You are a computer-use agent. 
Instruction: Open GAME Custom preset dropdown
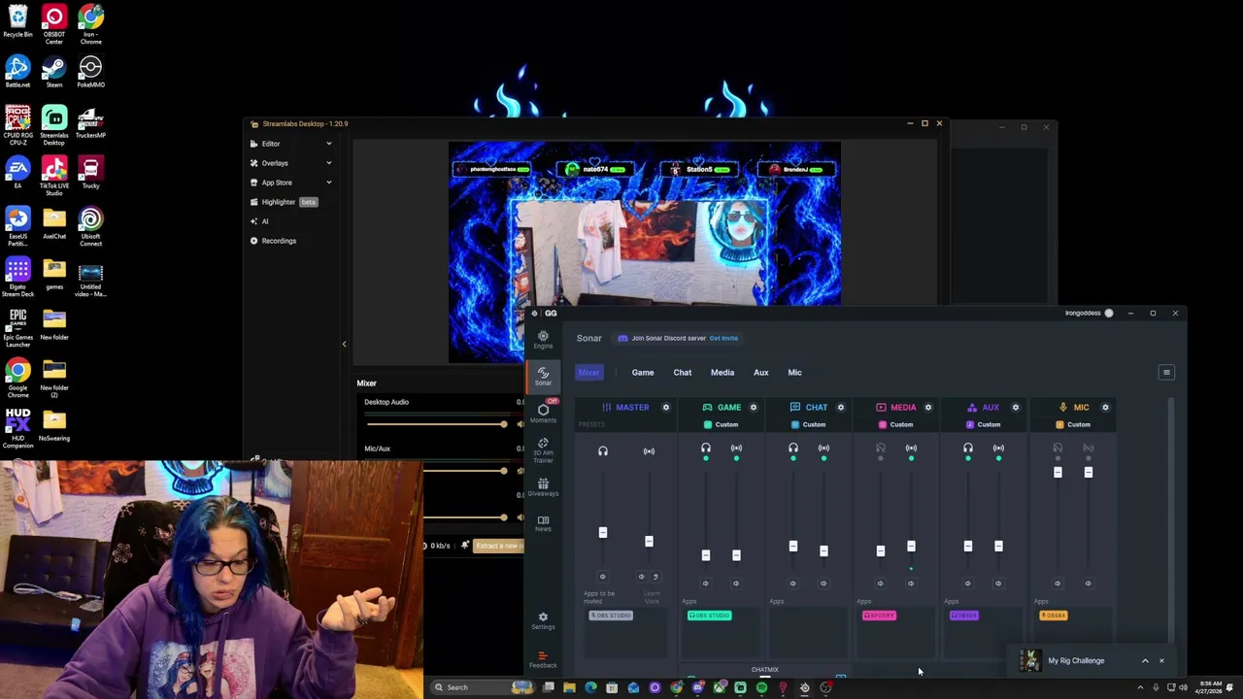click(721, 425)
